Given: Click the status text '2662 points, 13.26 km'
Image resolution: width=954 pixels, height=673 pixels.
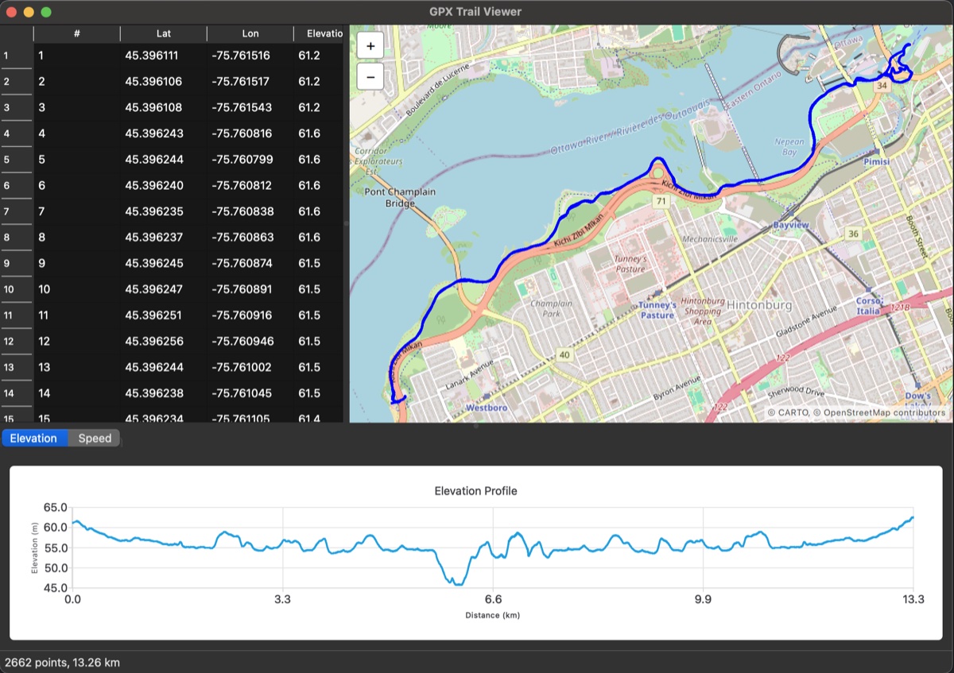Looking at the screenshot, I should (62, 662).
